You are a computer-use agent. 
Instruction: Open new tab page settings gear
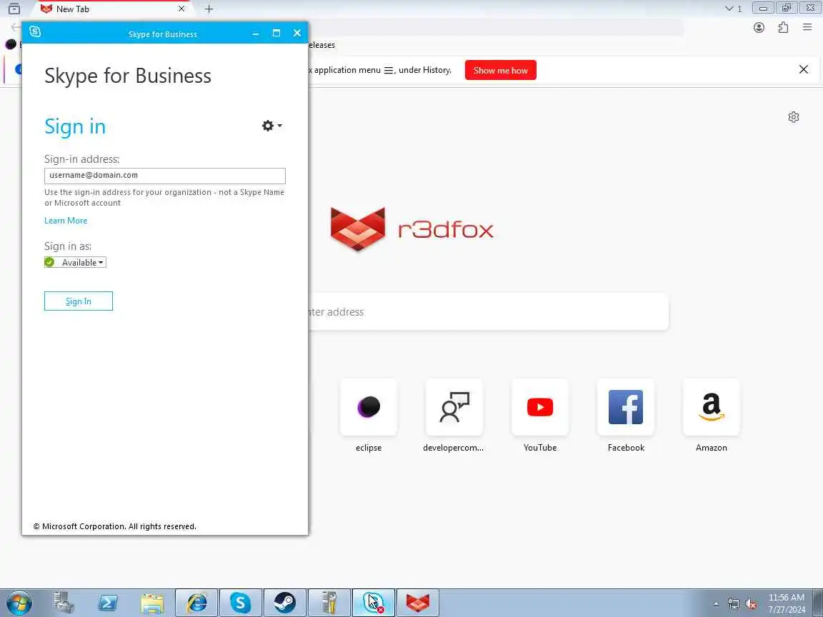794,117
